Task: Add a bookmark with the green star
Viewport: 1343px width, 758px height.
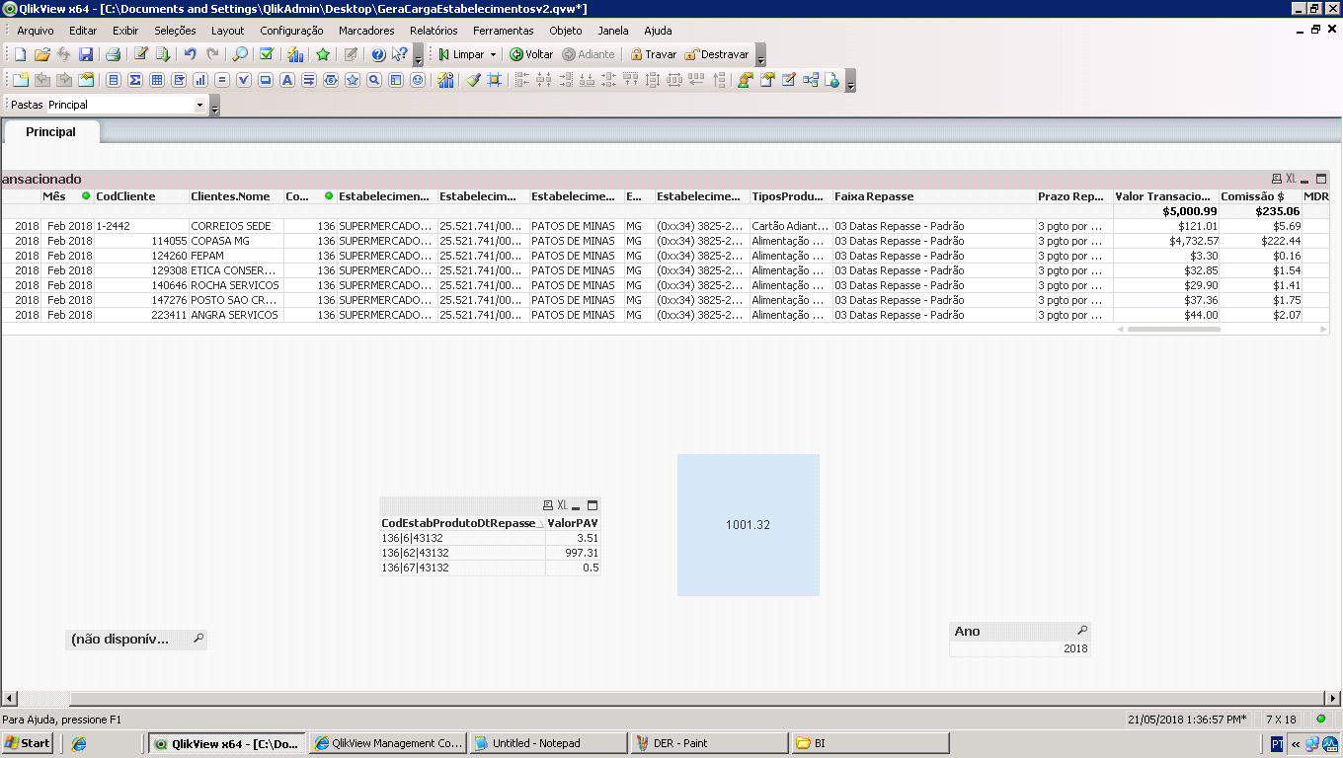Action: click(323, 54)
